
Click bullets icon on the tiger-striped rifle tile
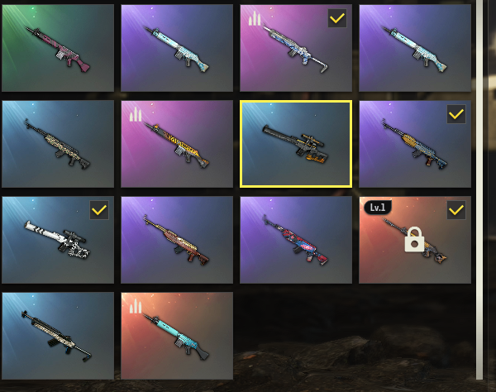pyautogui.click(x=136, y=114)
